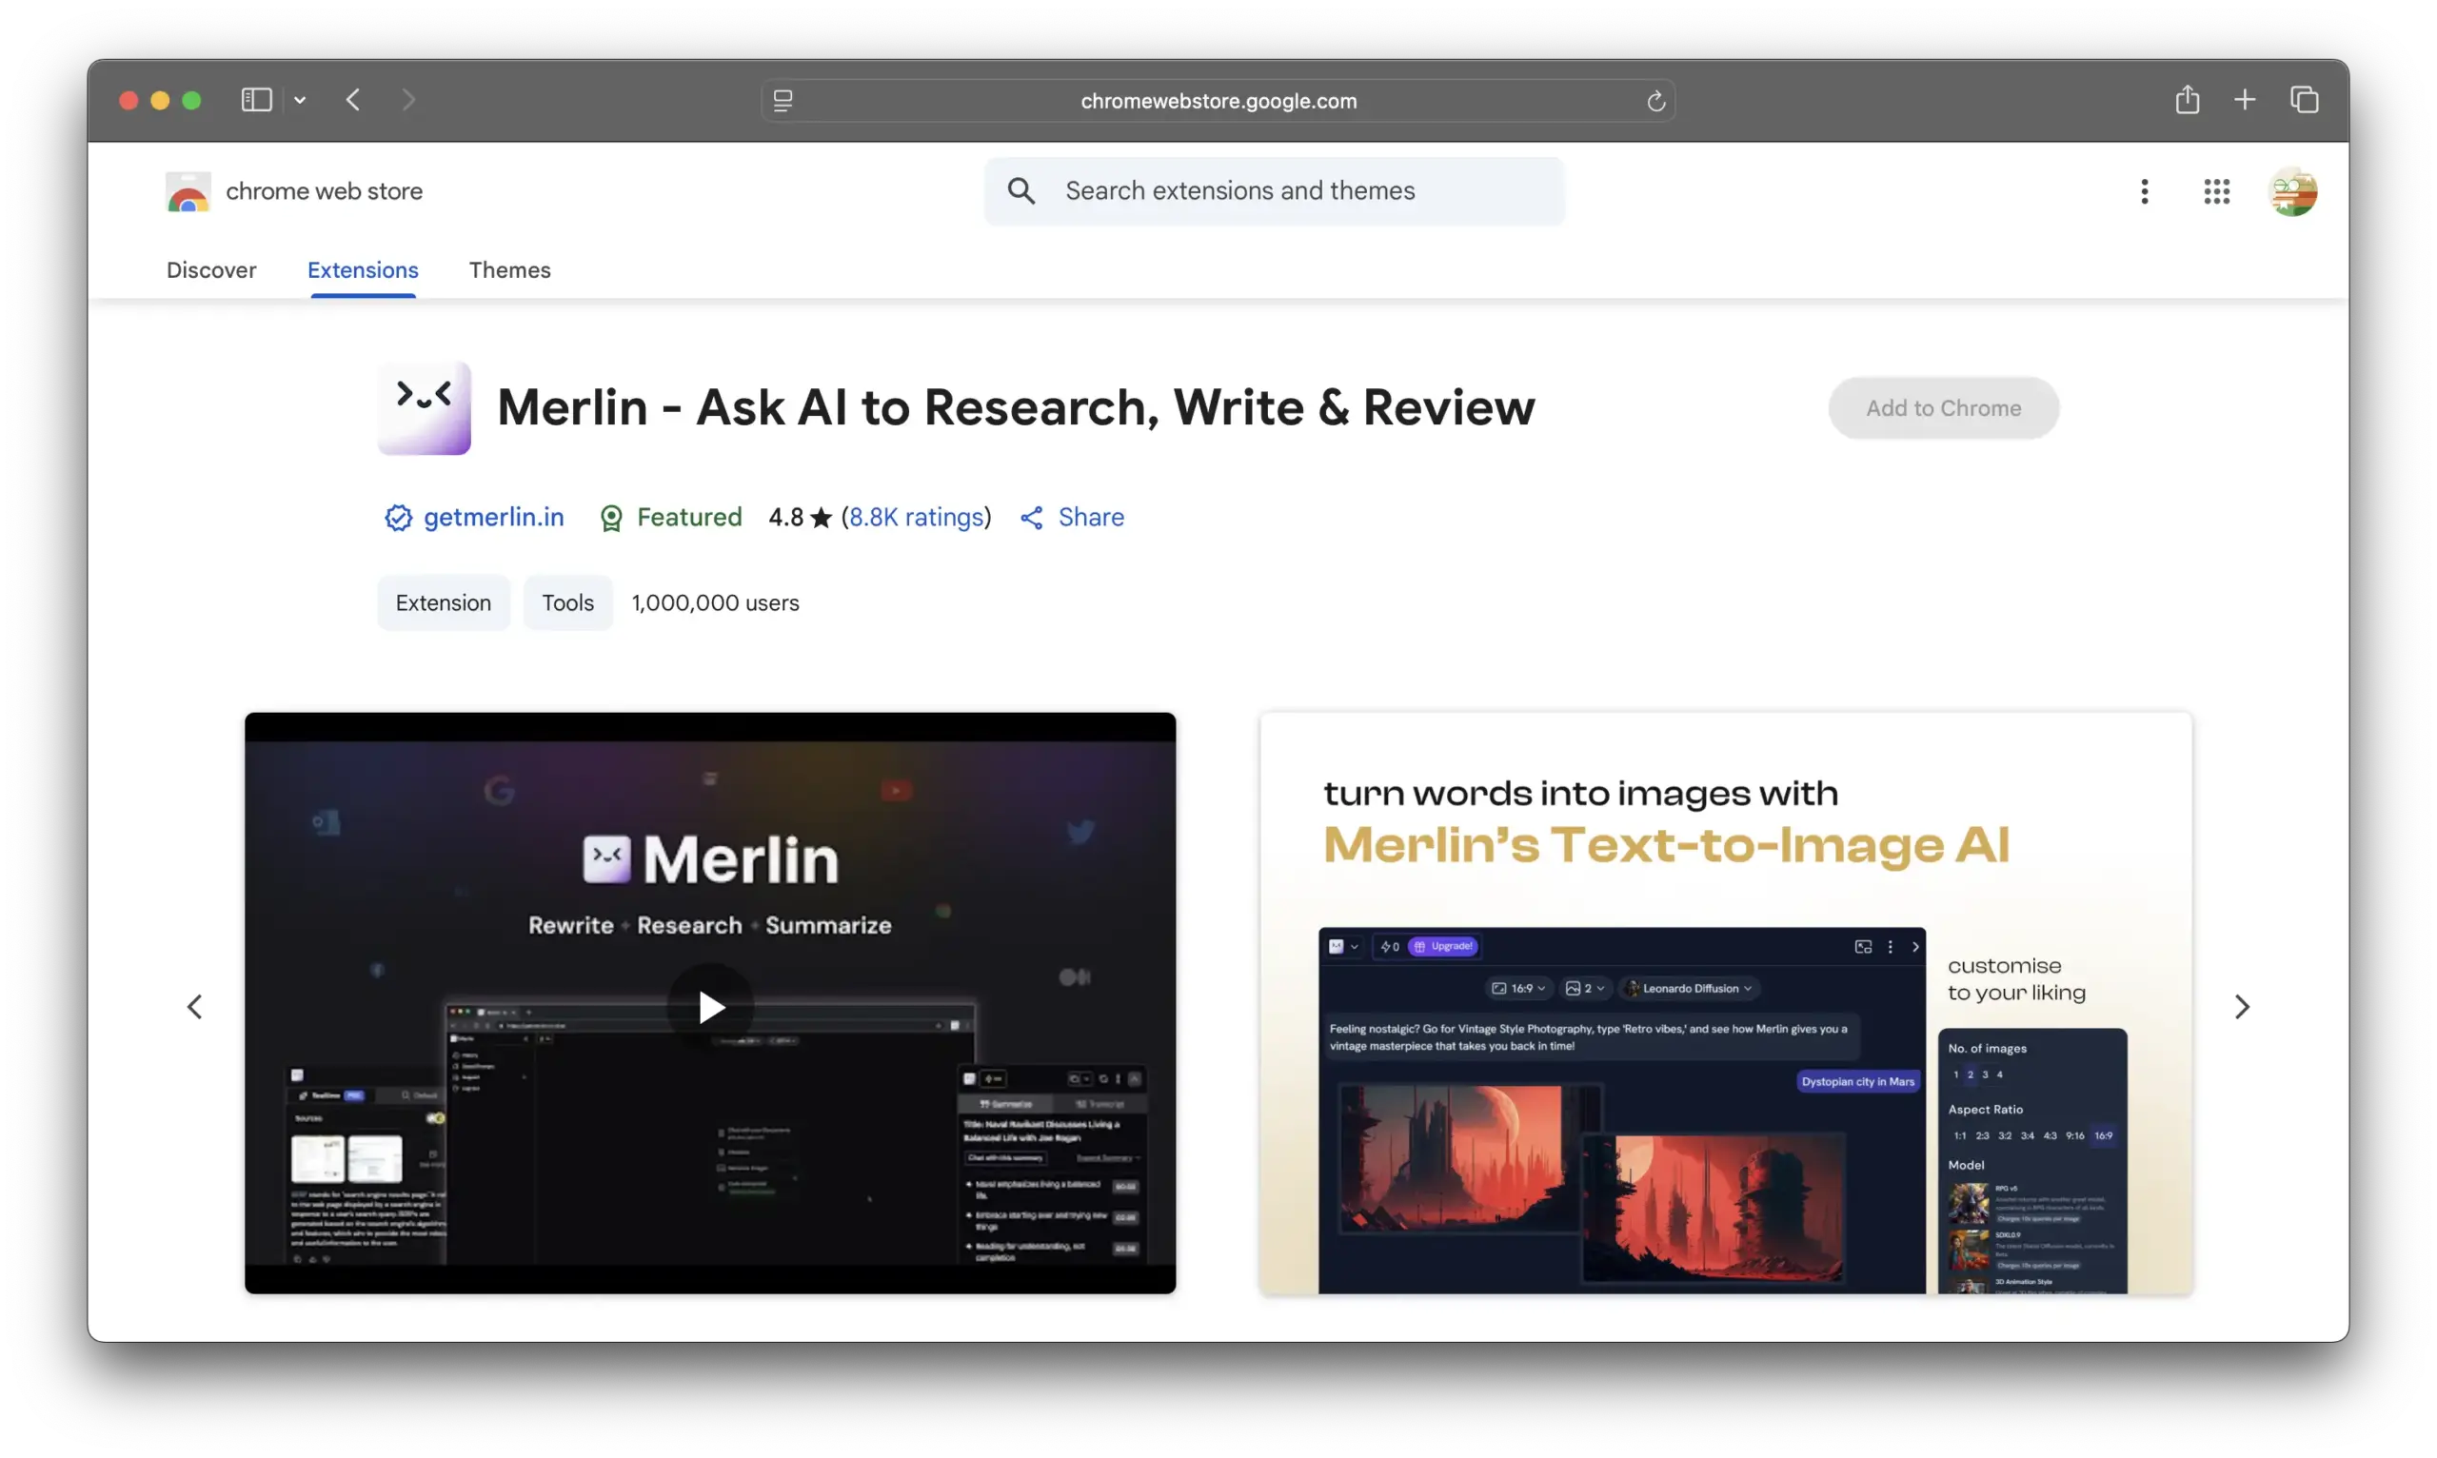Show previous slide with left carousel arrow
The image size is (2437, 1458).
pyautogui.click(x=194, y=1006)
